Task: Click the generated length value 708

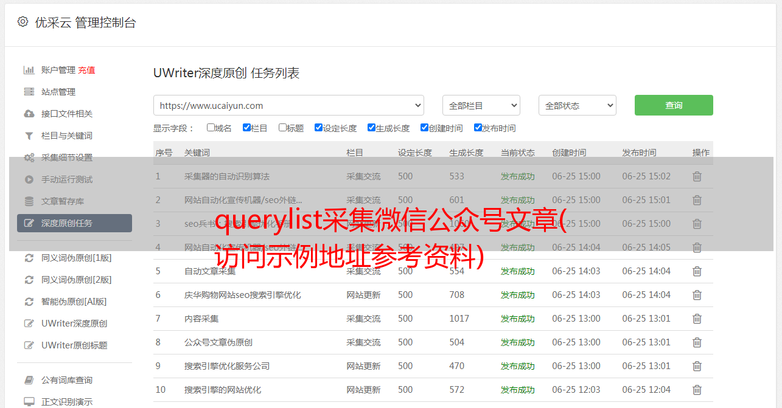Action: (x=457, y=295)
